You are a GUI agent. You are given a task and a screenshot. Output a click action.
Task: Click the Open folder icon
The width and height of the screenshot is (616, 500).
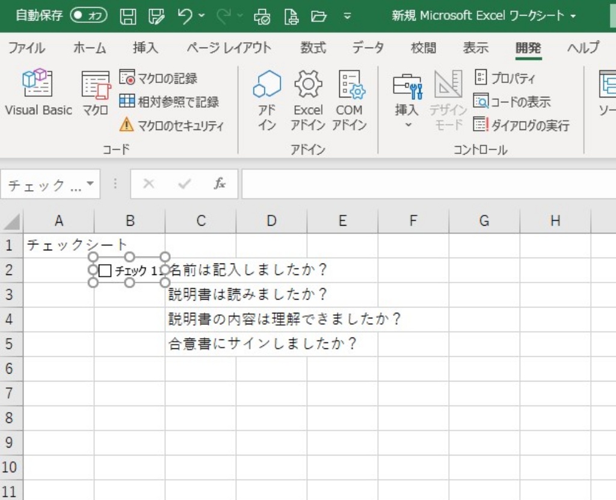coord(319,16)
